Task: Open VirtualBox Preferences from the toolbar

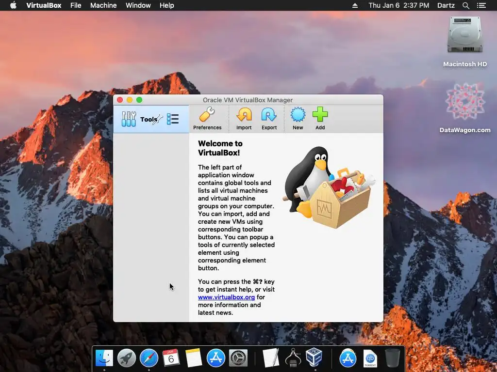Action: (207, 119)
